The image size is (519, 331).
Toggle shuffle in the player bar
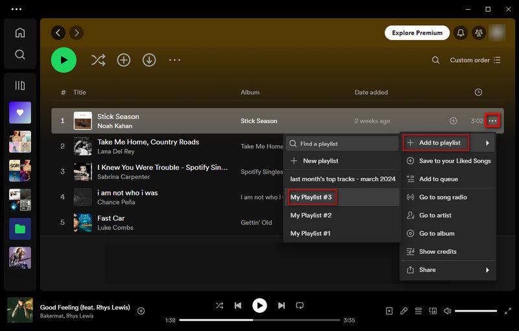point(219,306)
